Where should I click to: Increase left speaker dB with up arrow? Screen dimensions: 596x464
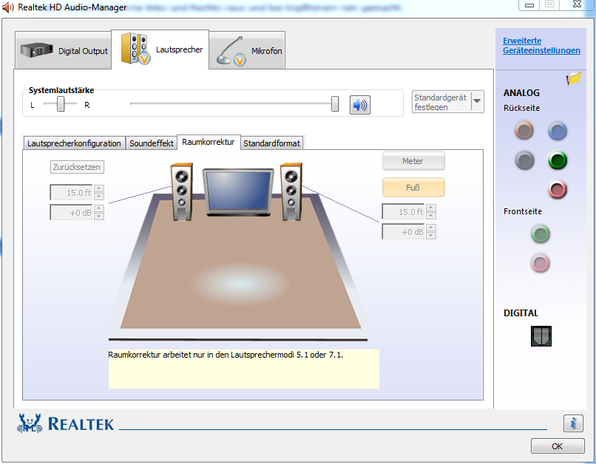click(x=99, y=208)
